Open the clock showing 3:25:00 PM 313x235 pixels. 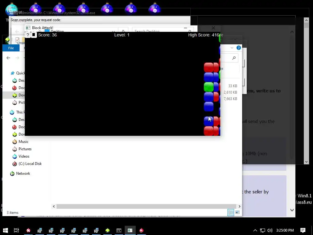(x=285, y=230)
